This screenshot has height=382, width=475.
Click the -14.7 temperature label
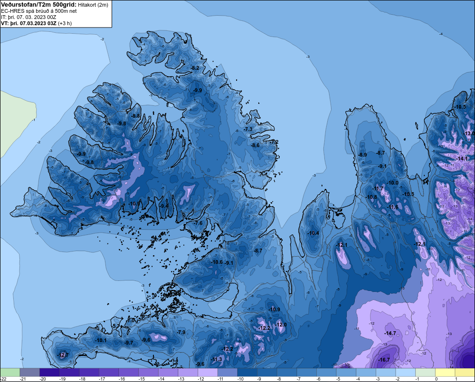click(390, 333)
